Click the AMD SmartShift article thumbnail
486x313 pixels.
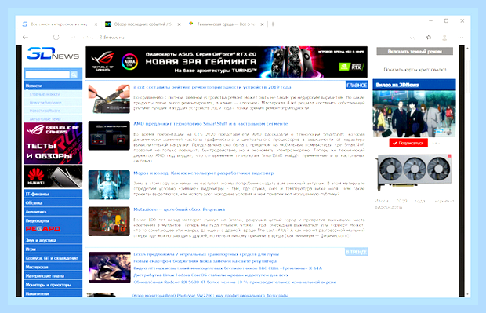pos(109,136)
